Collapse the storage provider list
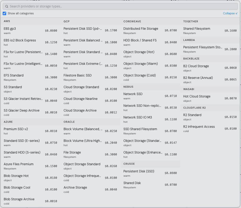 pyautogui.click(x=230, y=13)
